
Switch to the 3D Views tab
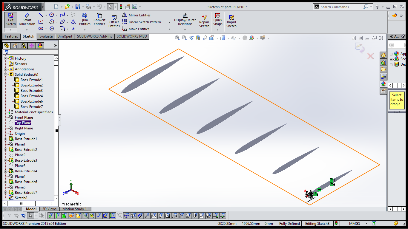point(49,209)
